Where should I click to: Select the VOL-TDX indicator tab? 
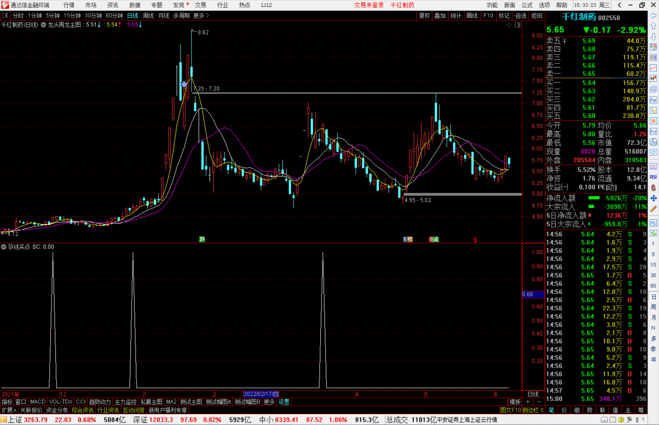coord(61,402)
